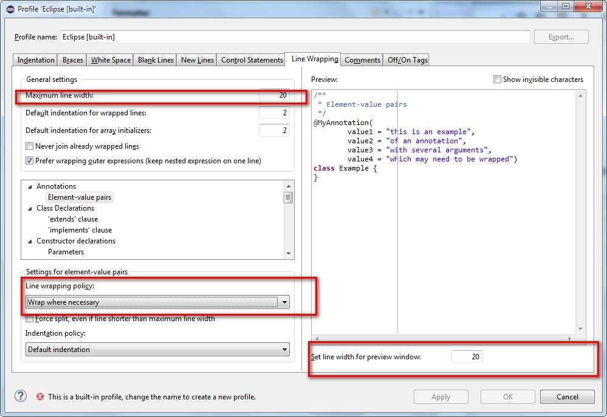This screenshot has width=607, height=417.
Task: Enable Show invisible characters
Action: tap(497, 80)
